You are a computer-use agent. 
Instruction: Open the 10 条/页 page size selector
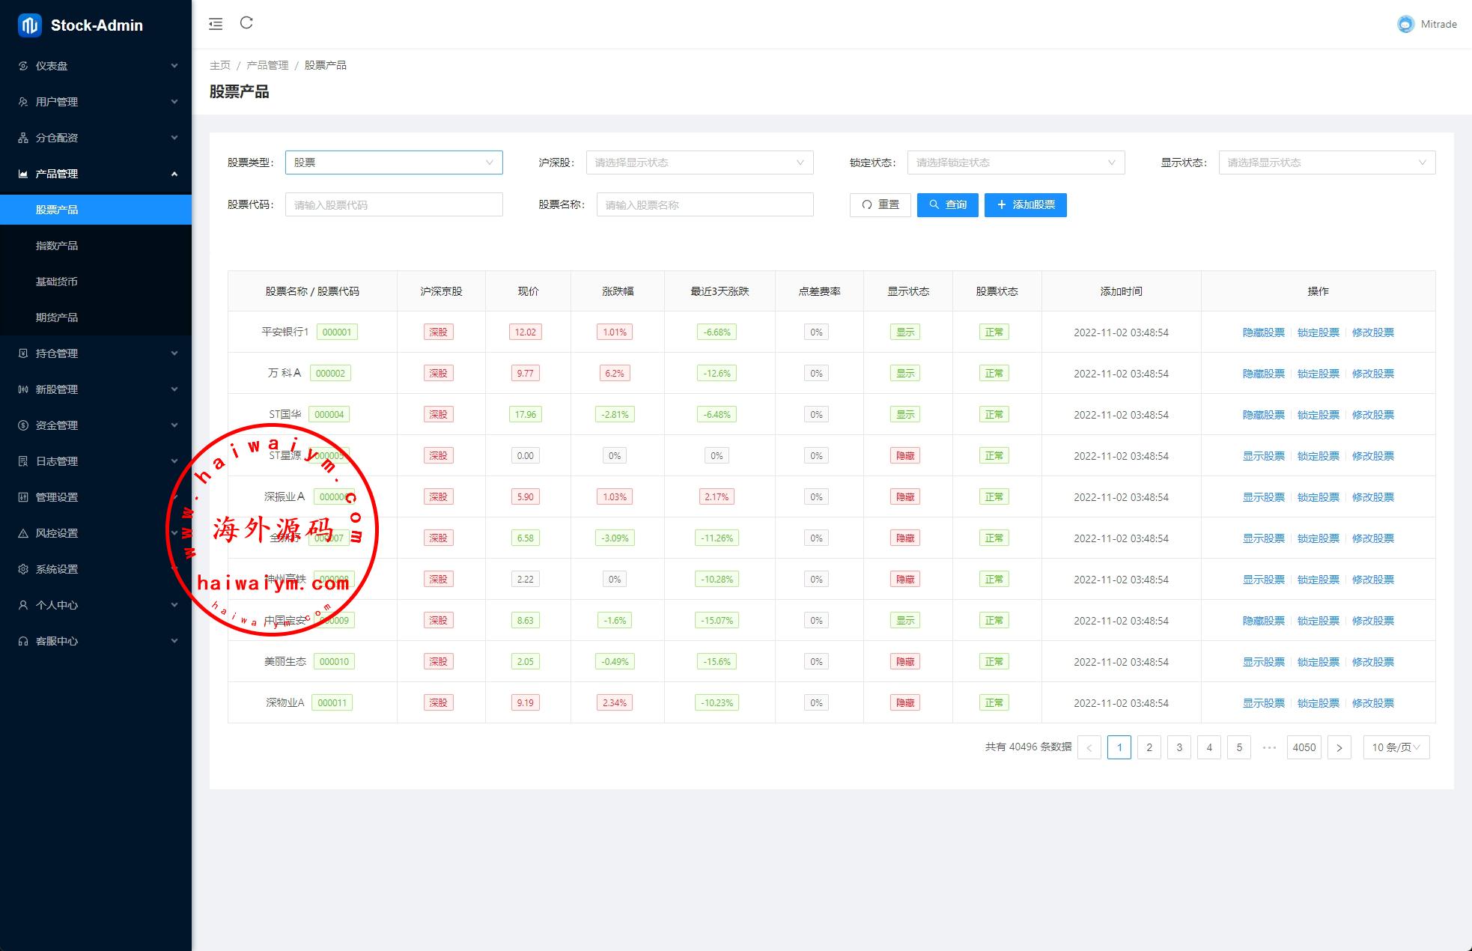[x=1396, y=747]
